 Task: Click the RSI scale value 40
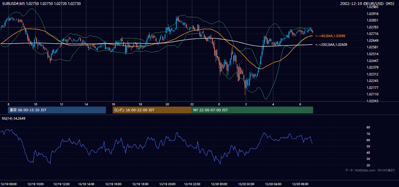click(368, 152)
